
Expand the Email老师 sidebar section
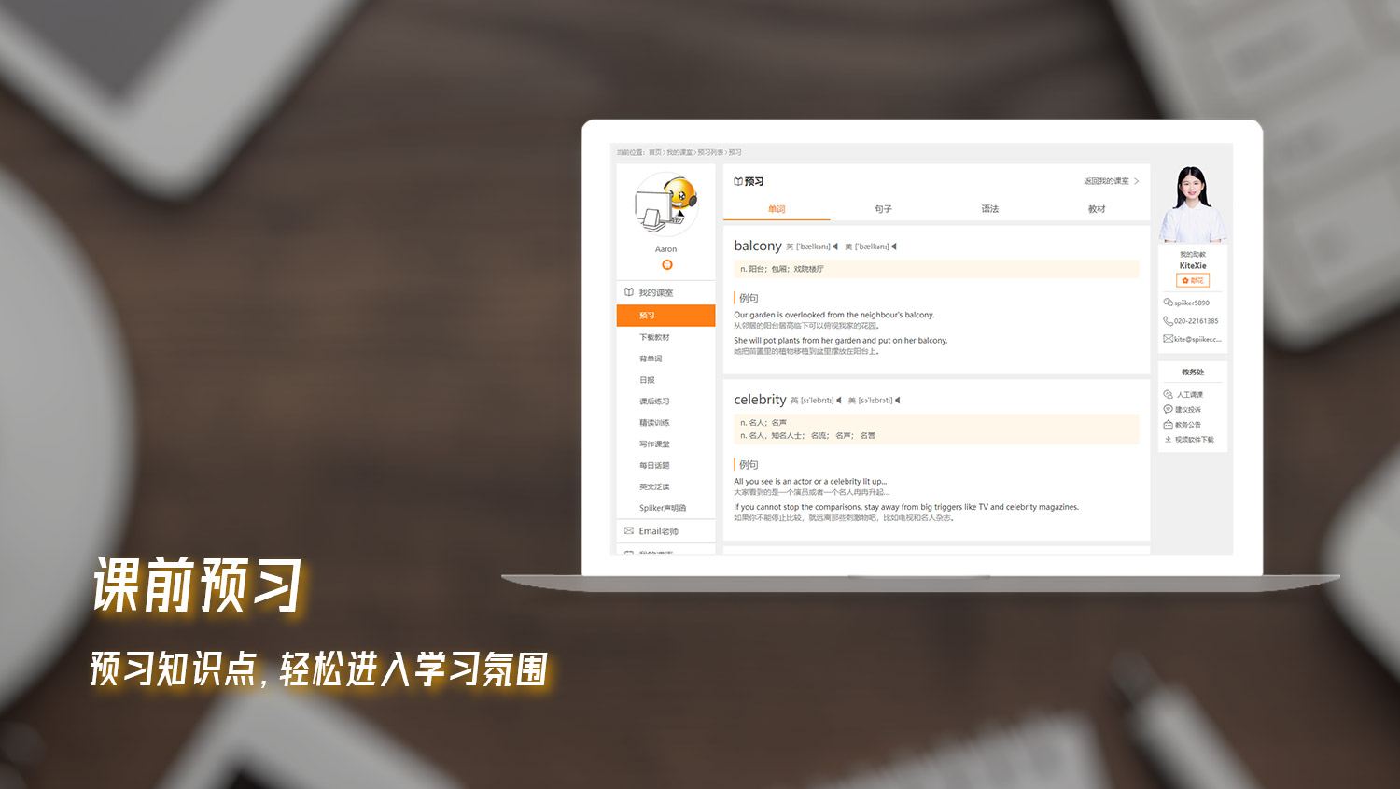658,531
